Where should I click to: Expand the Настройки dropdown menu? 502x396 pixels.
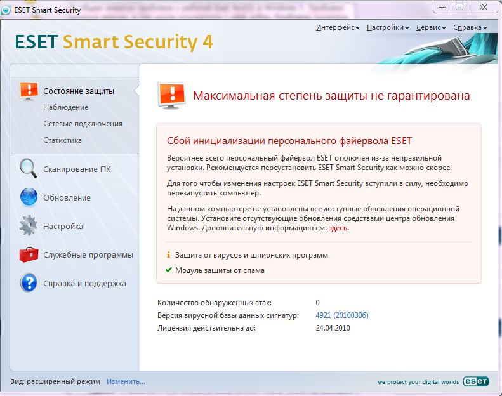(388, 27)
